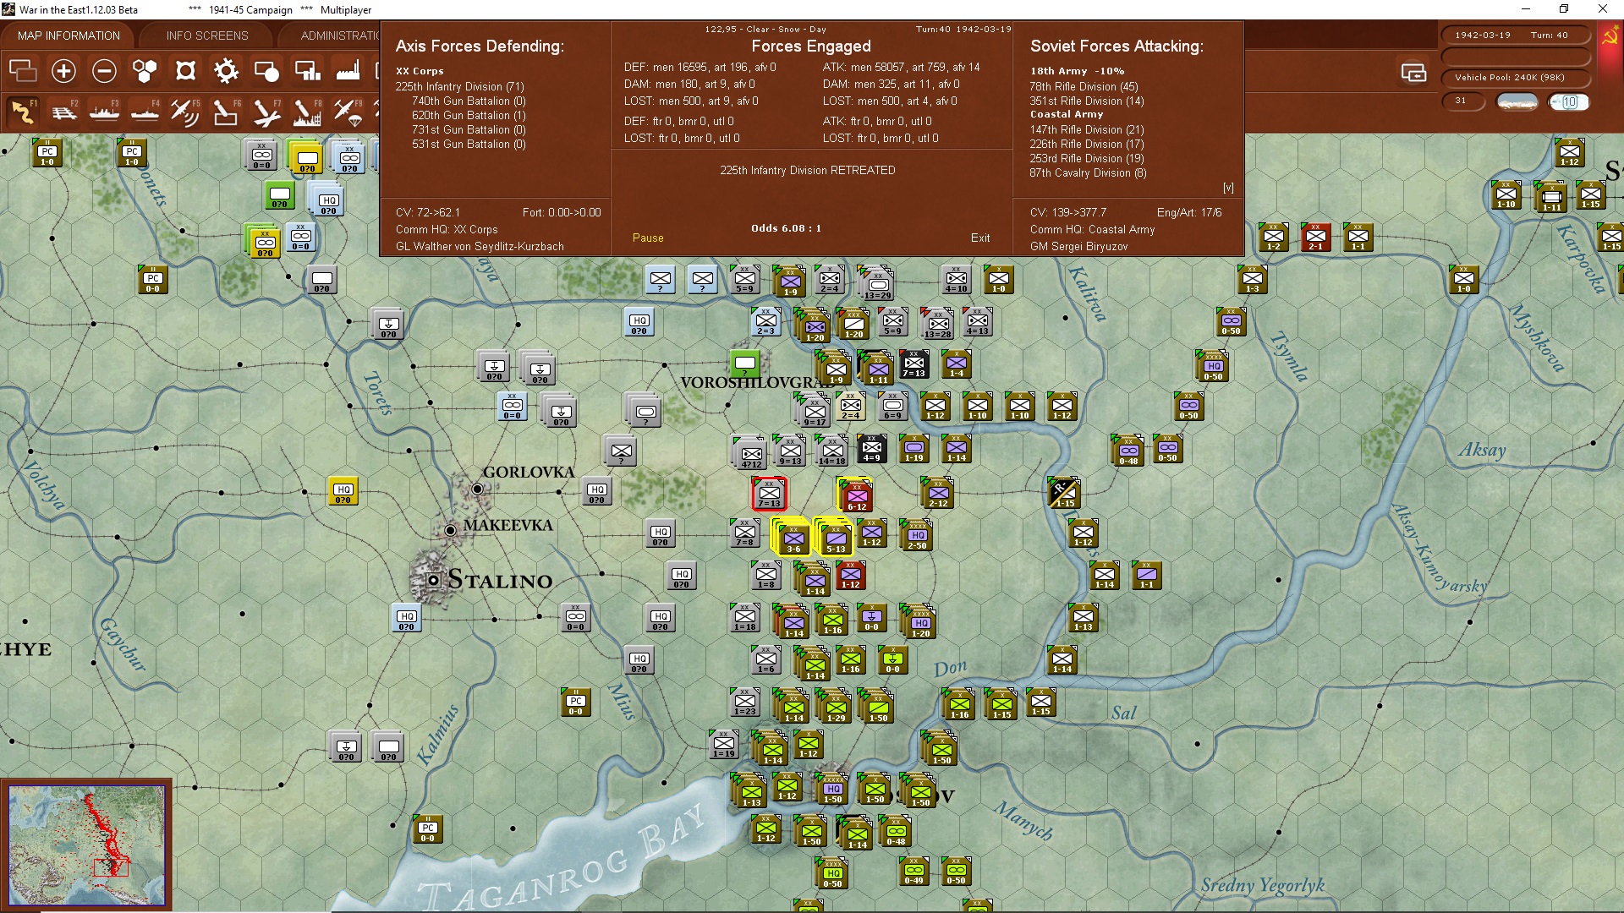Click the window-with-arrow icon near date panel
The height and width of the screenshot is (913, 1624).
click(x=1413, y=73)
